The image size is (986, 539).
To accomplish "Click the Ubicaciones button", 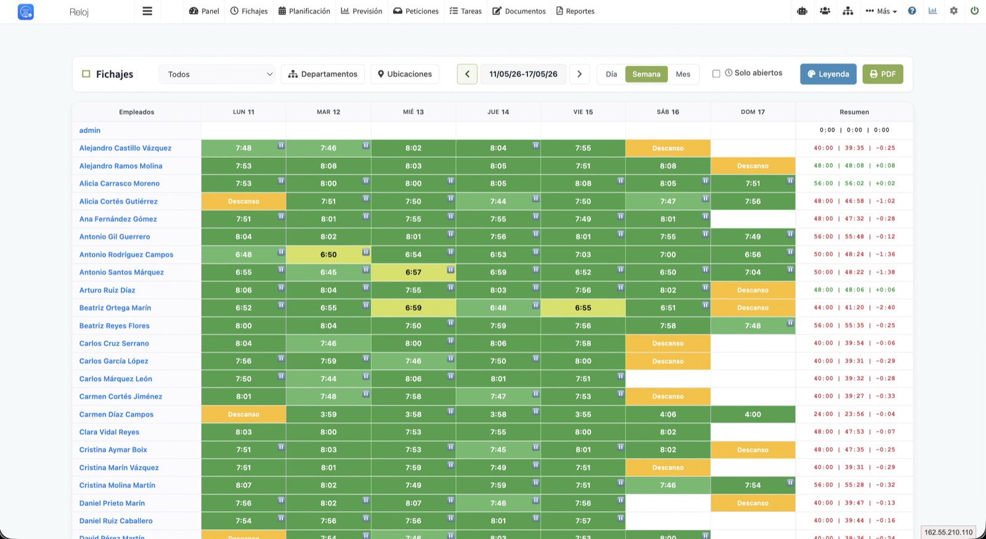I will click(x=405, y=74).
